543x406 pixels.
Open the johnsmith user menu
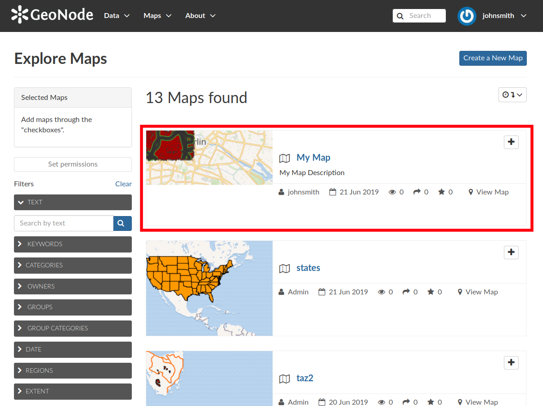[x=504, y=16]
